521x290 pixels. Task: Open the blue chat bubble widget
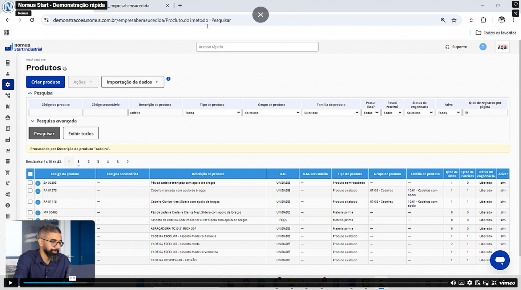tap(500, 260)
